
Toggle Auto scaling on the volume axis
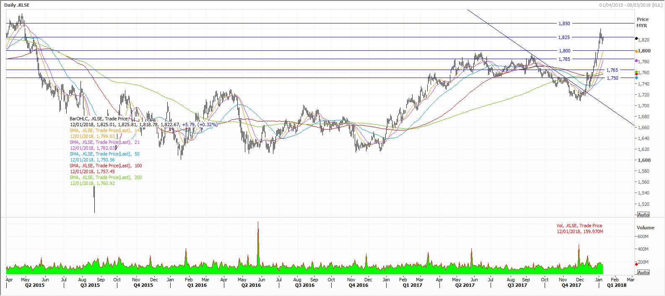643,273
